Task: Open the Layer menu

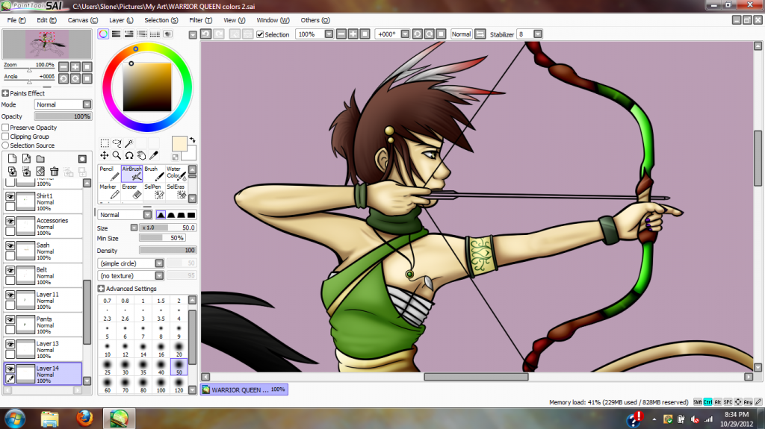Action: click(x=121, y=20)
